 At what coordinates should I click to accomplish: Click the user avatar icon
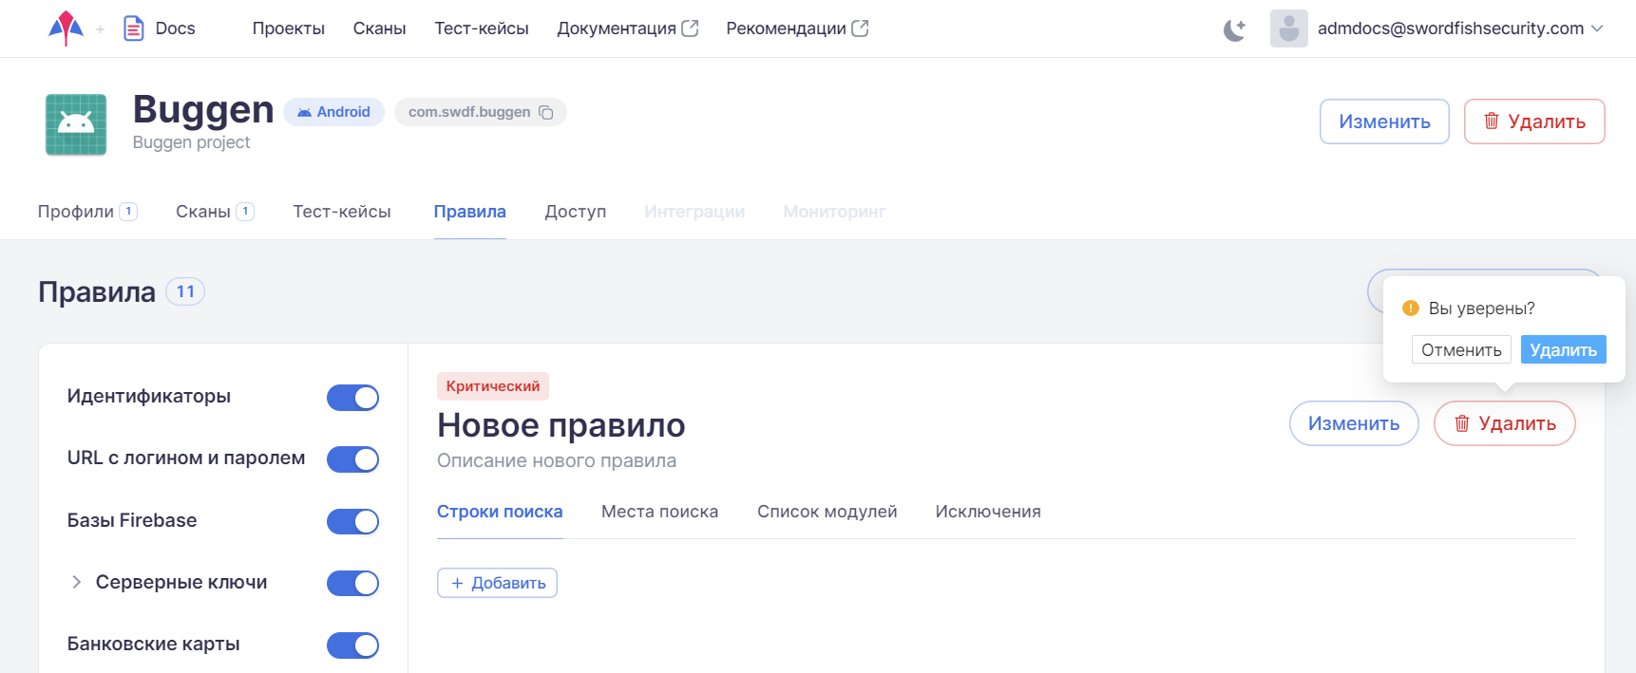click(1288, 28)
